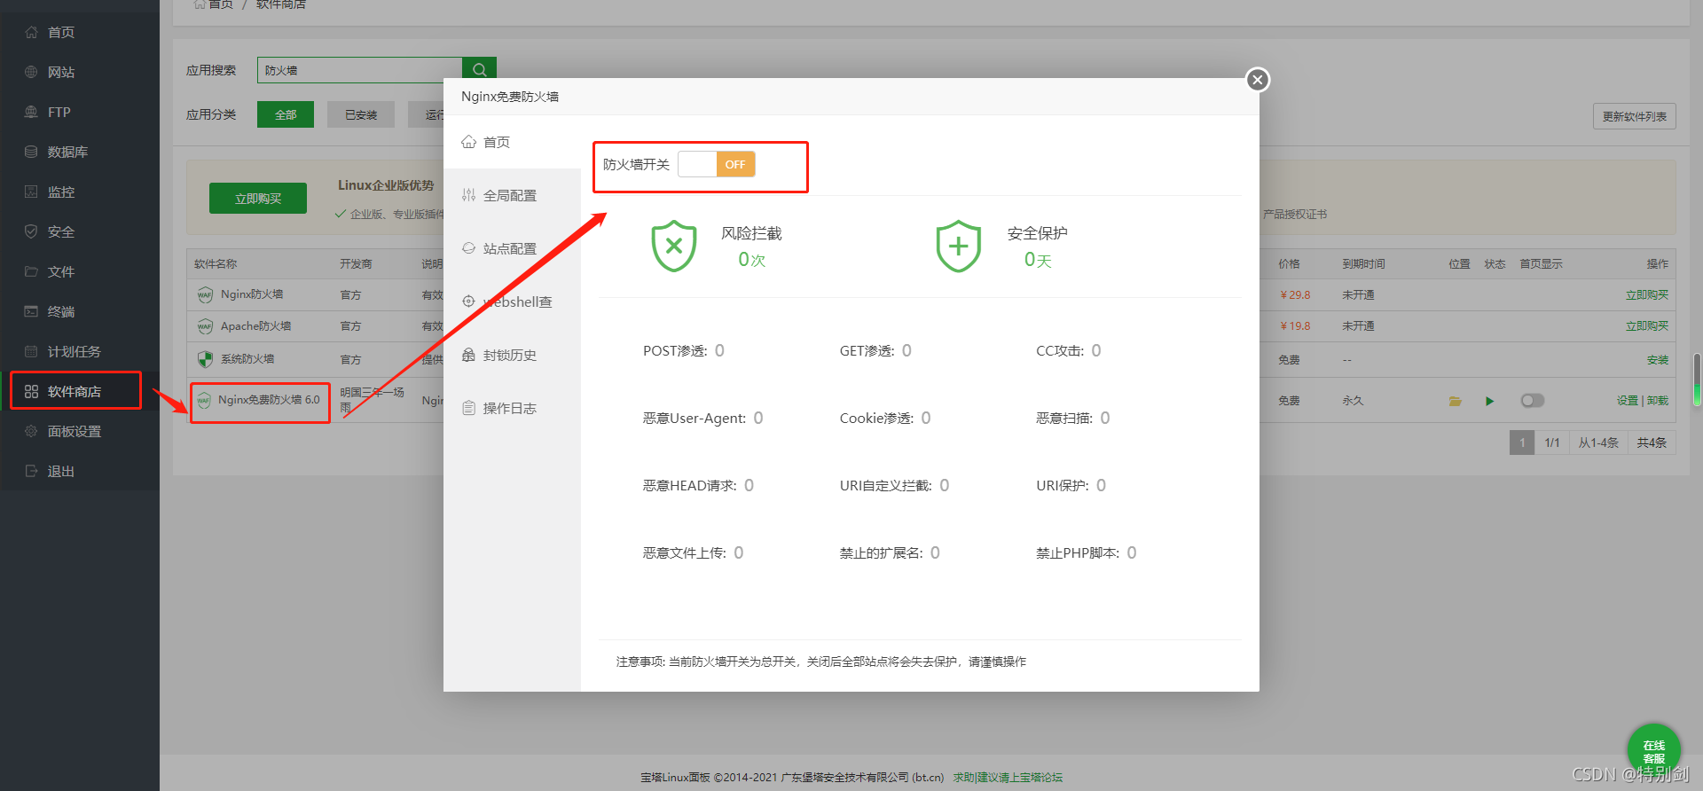
Task: Click Nginx免费防火墙 6.0 software name
Action: tap(269, 400)
